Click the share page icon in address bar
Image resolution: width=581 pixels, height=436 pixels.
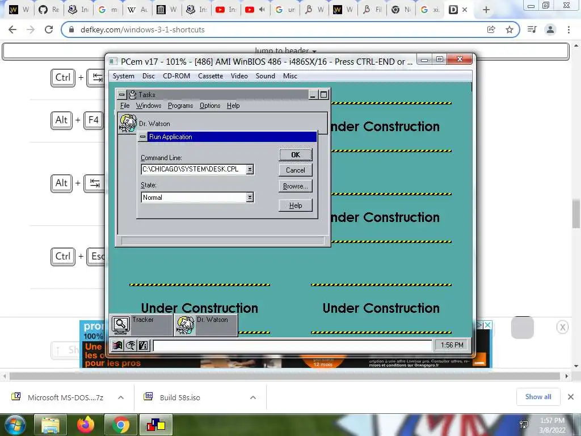click(x=491, y=30)
